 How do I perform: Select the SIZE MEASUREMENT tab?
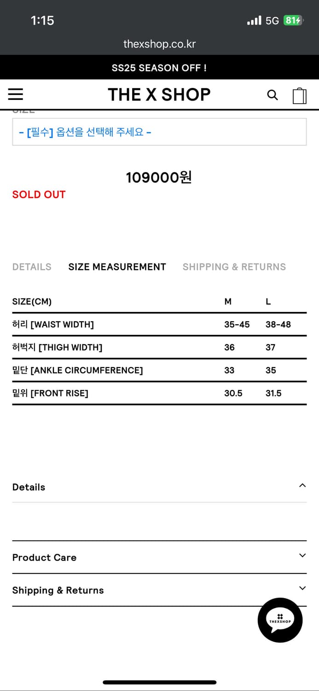[x=117, y=267]
